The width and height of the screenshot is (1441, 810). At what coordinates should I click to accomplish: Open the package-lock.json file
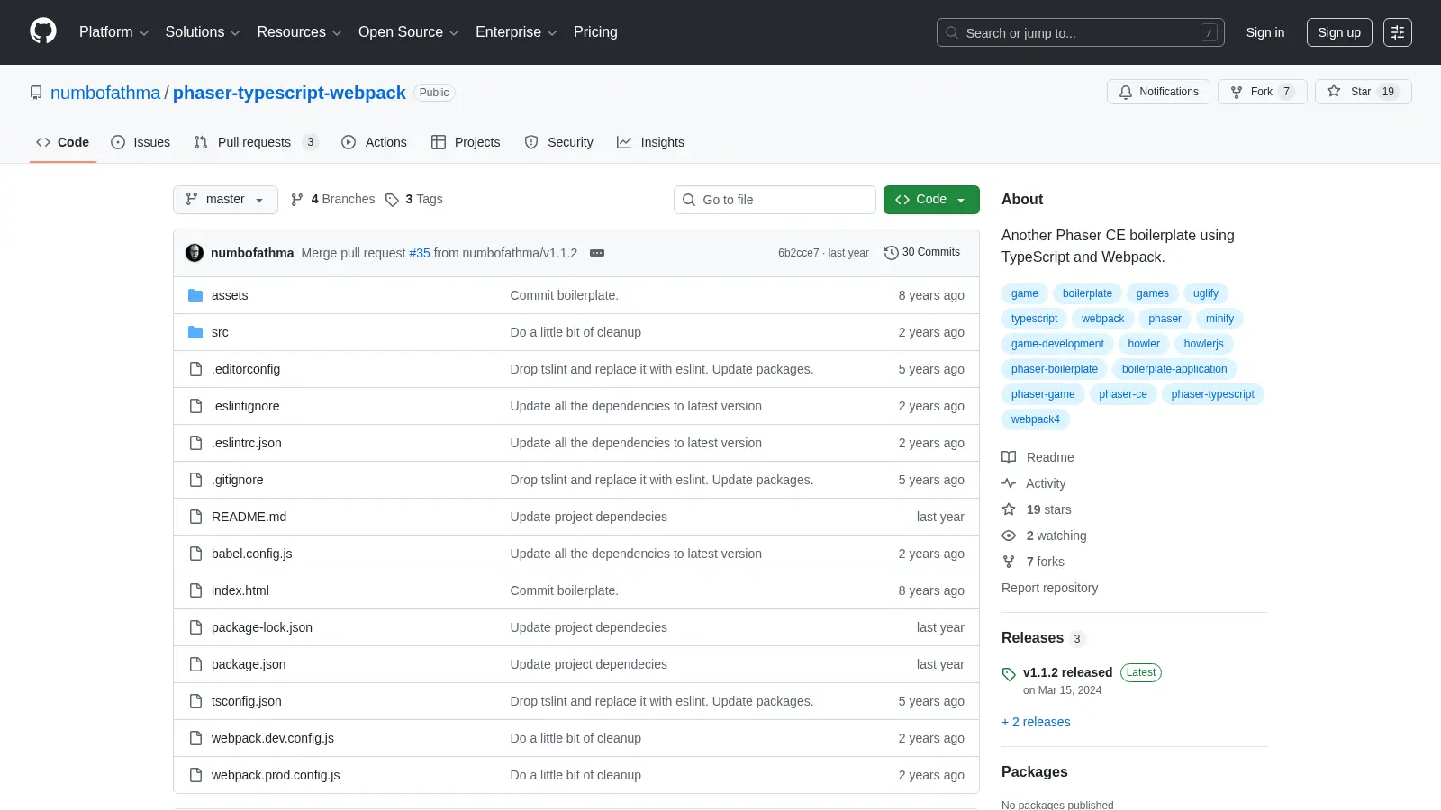[x=262, y=627]
